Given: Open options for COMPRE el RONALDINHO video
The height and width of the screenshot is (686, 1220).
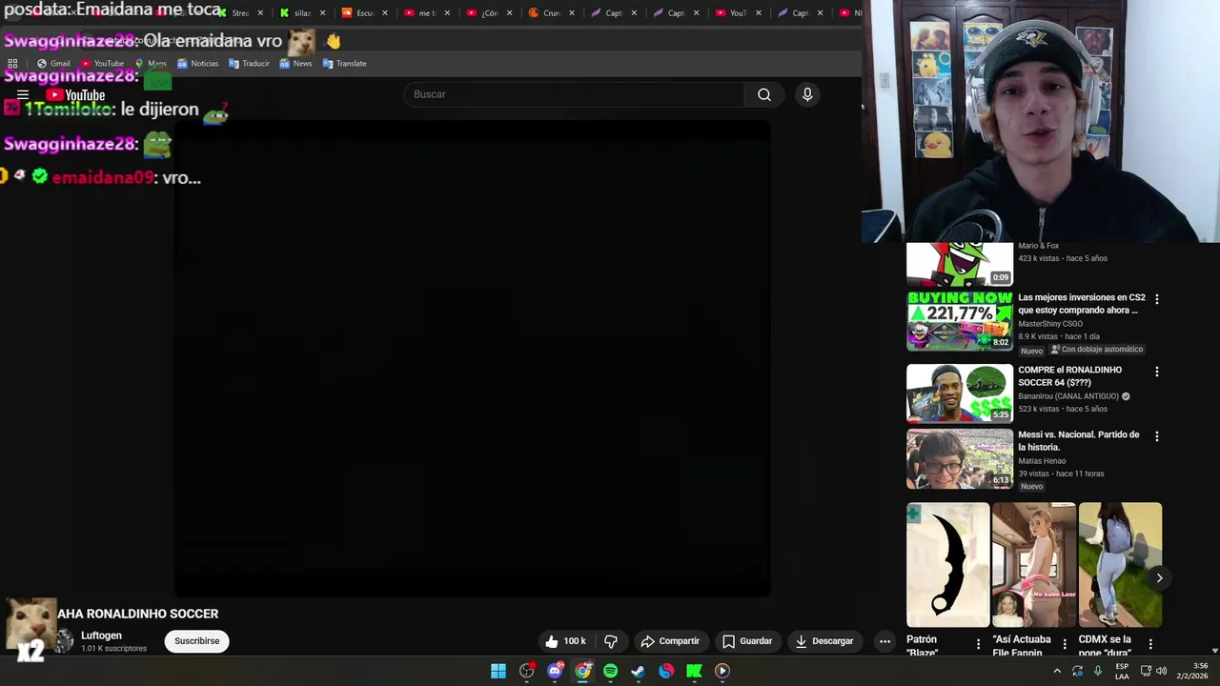Looking at the screenshot, I should [x=1157, y=372].
